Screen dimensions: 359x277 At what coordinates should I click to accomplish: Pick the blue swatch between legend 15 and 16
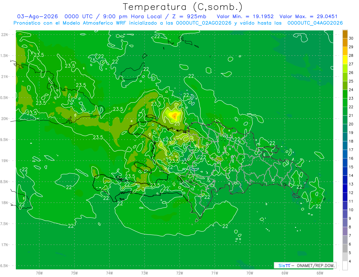(x=345, y=163)
